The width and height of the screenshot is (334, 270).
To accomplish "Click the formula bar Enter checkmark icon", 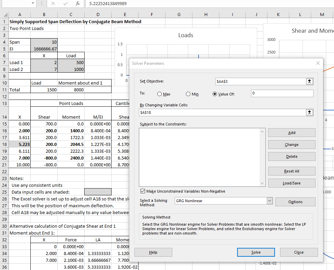I will click(65, 3).
